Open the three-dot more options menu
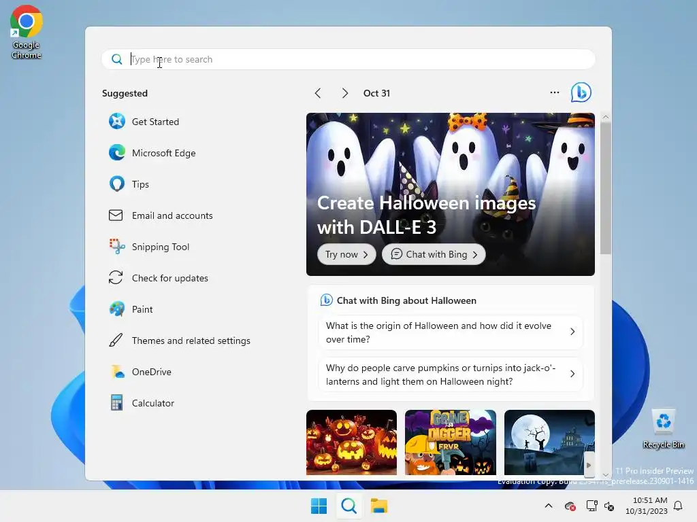This screenshot has width=697, height=522. tap(554, 92)
